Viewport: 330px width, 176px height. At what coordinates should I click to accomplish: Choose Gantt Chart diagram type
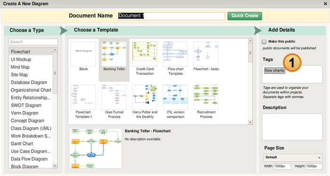tap(31, 144)
